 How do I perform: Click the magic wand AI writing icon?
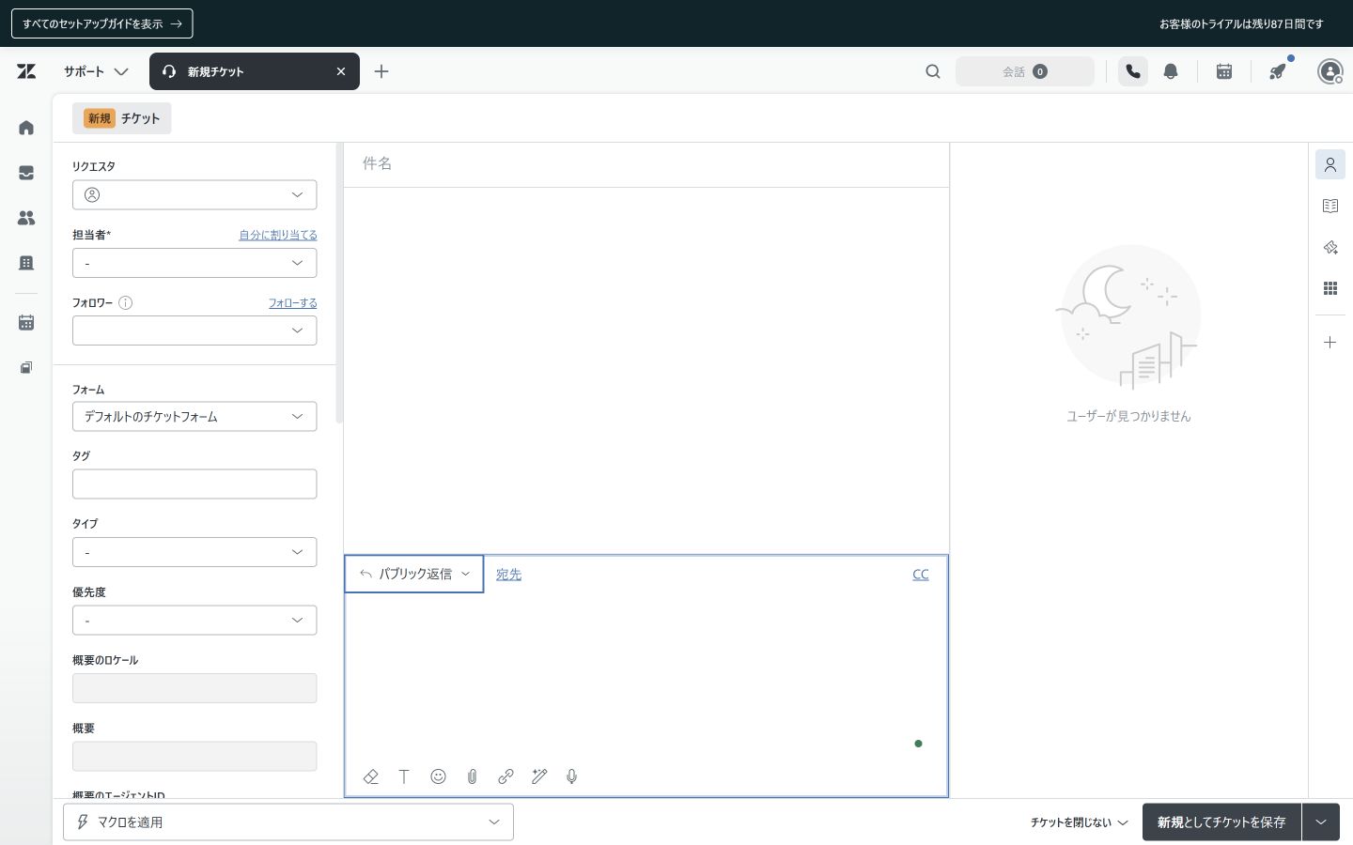coord(539,776)
